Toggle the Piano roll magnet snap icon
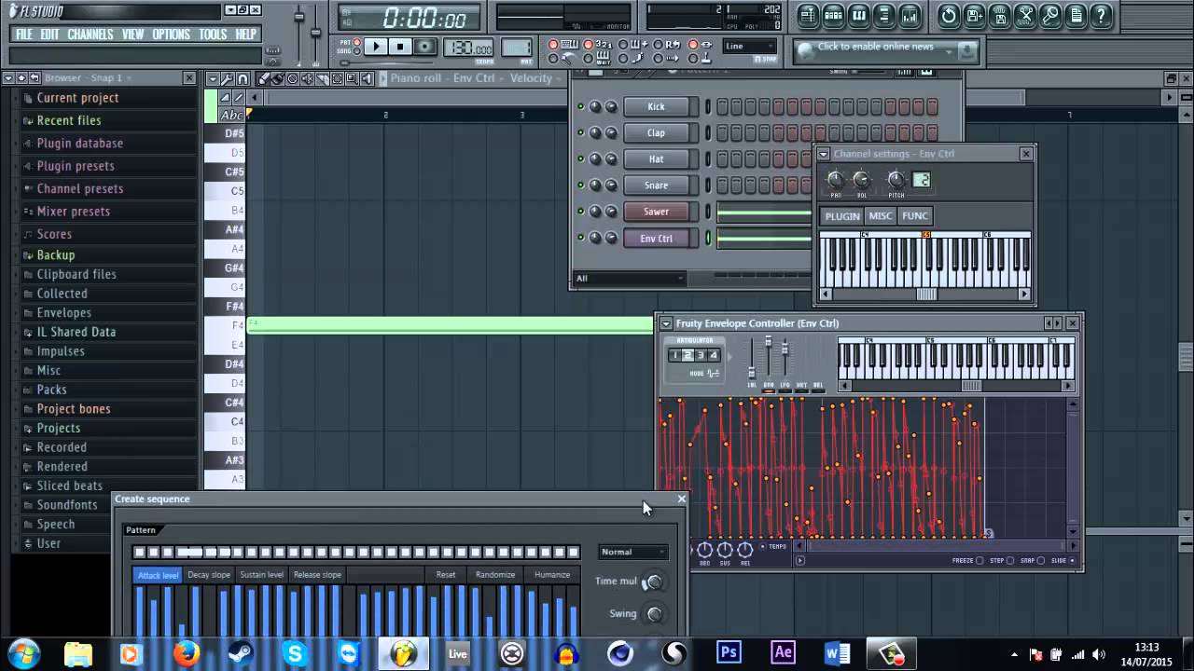Viewport: 1194px width, 671px height. click(243, 78)
